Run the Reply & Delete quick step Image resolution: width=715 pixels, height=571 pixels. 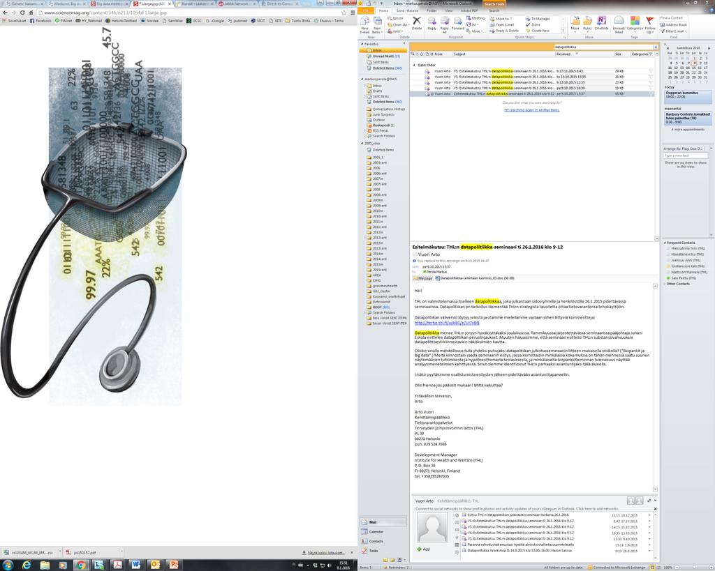click(504, 31)
